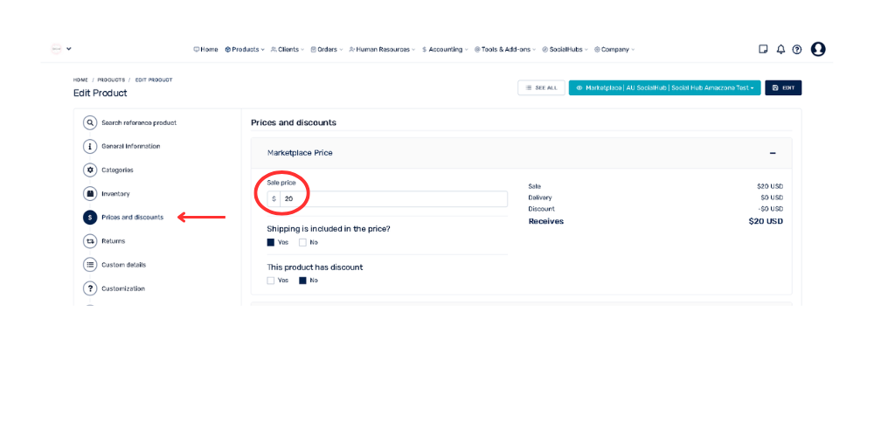Expand the company logo dropdown chevron
This screenshot has width=874, height=437.
tap(68, 49)
